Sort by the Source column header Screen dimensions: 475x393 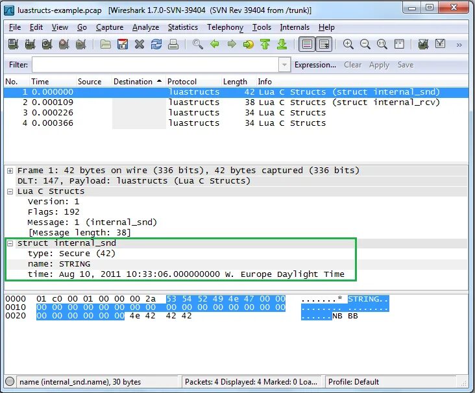click(94, 82)
